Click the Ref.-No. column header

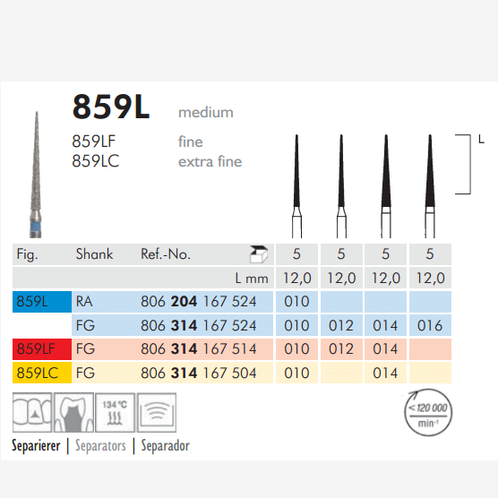166,254
